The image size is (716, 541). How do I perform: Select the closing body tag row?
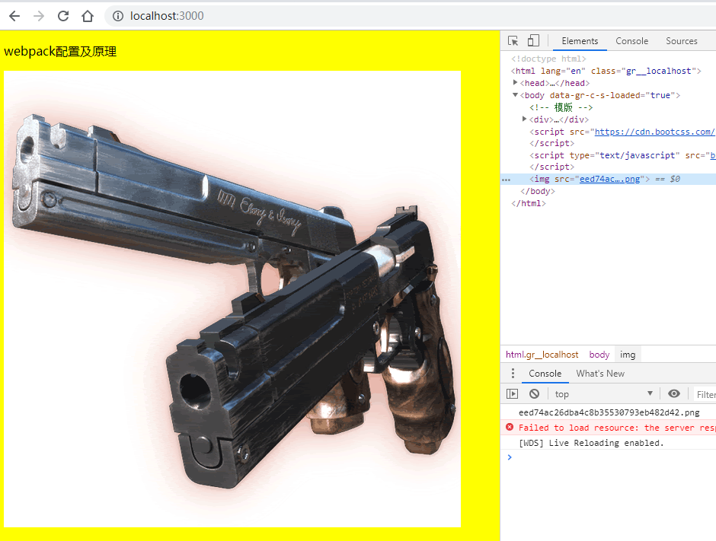538,191
